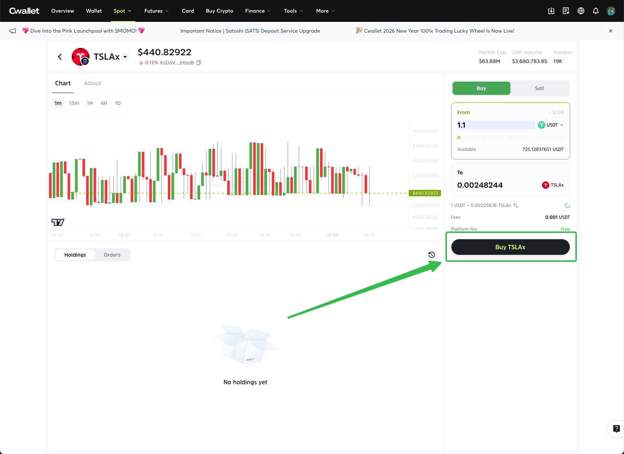Expand the Futures menu
Viewport: 624px width, 454px height.
[x=156, y=11]
